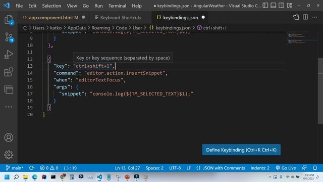Viewport: 323px width, 182px height.
Task: Expand the keybindings.json breadcrumb segment
Action: (x=173, y=28)
